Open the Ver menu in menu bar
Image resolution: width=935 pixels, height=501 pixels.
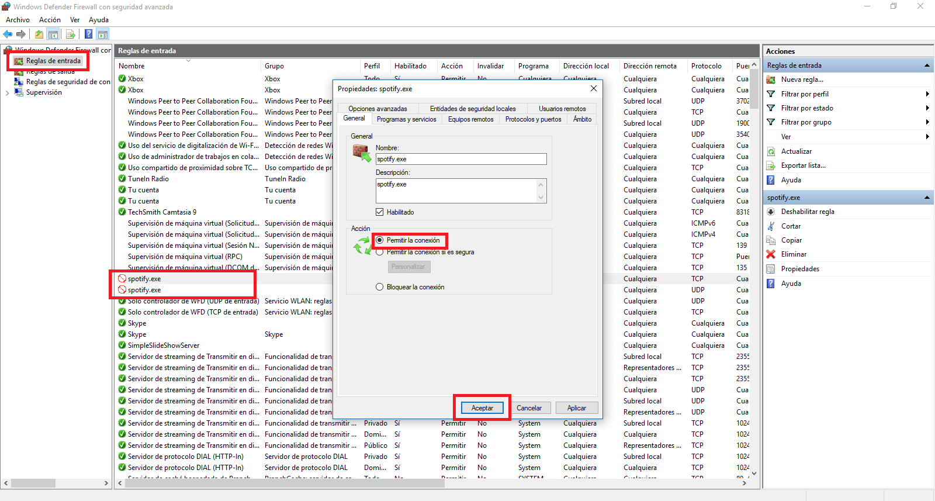pyautogui.click(x=75, y=20)
